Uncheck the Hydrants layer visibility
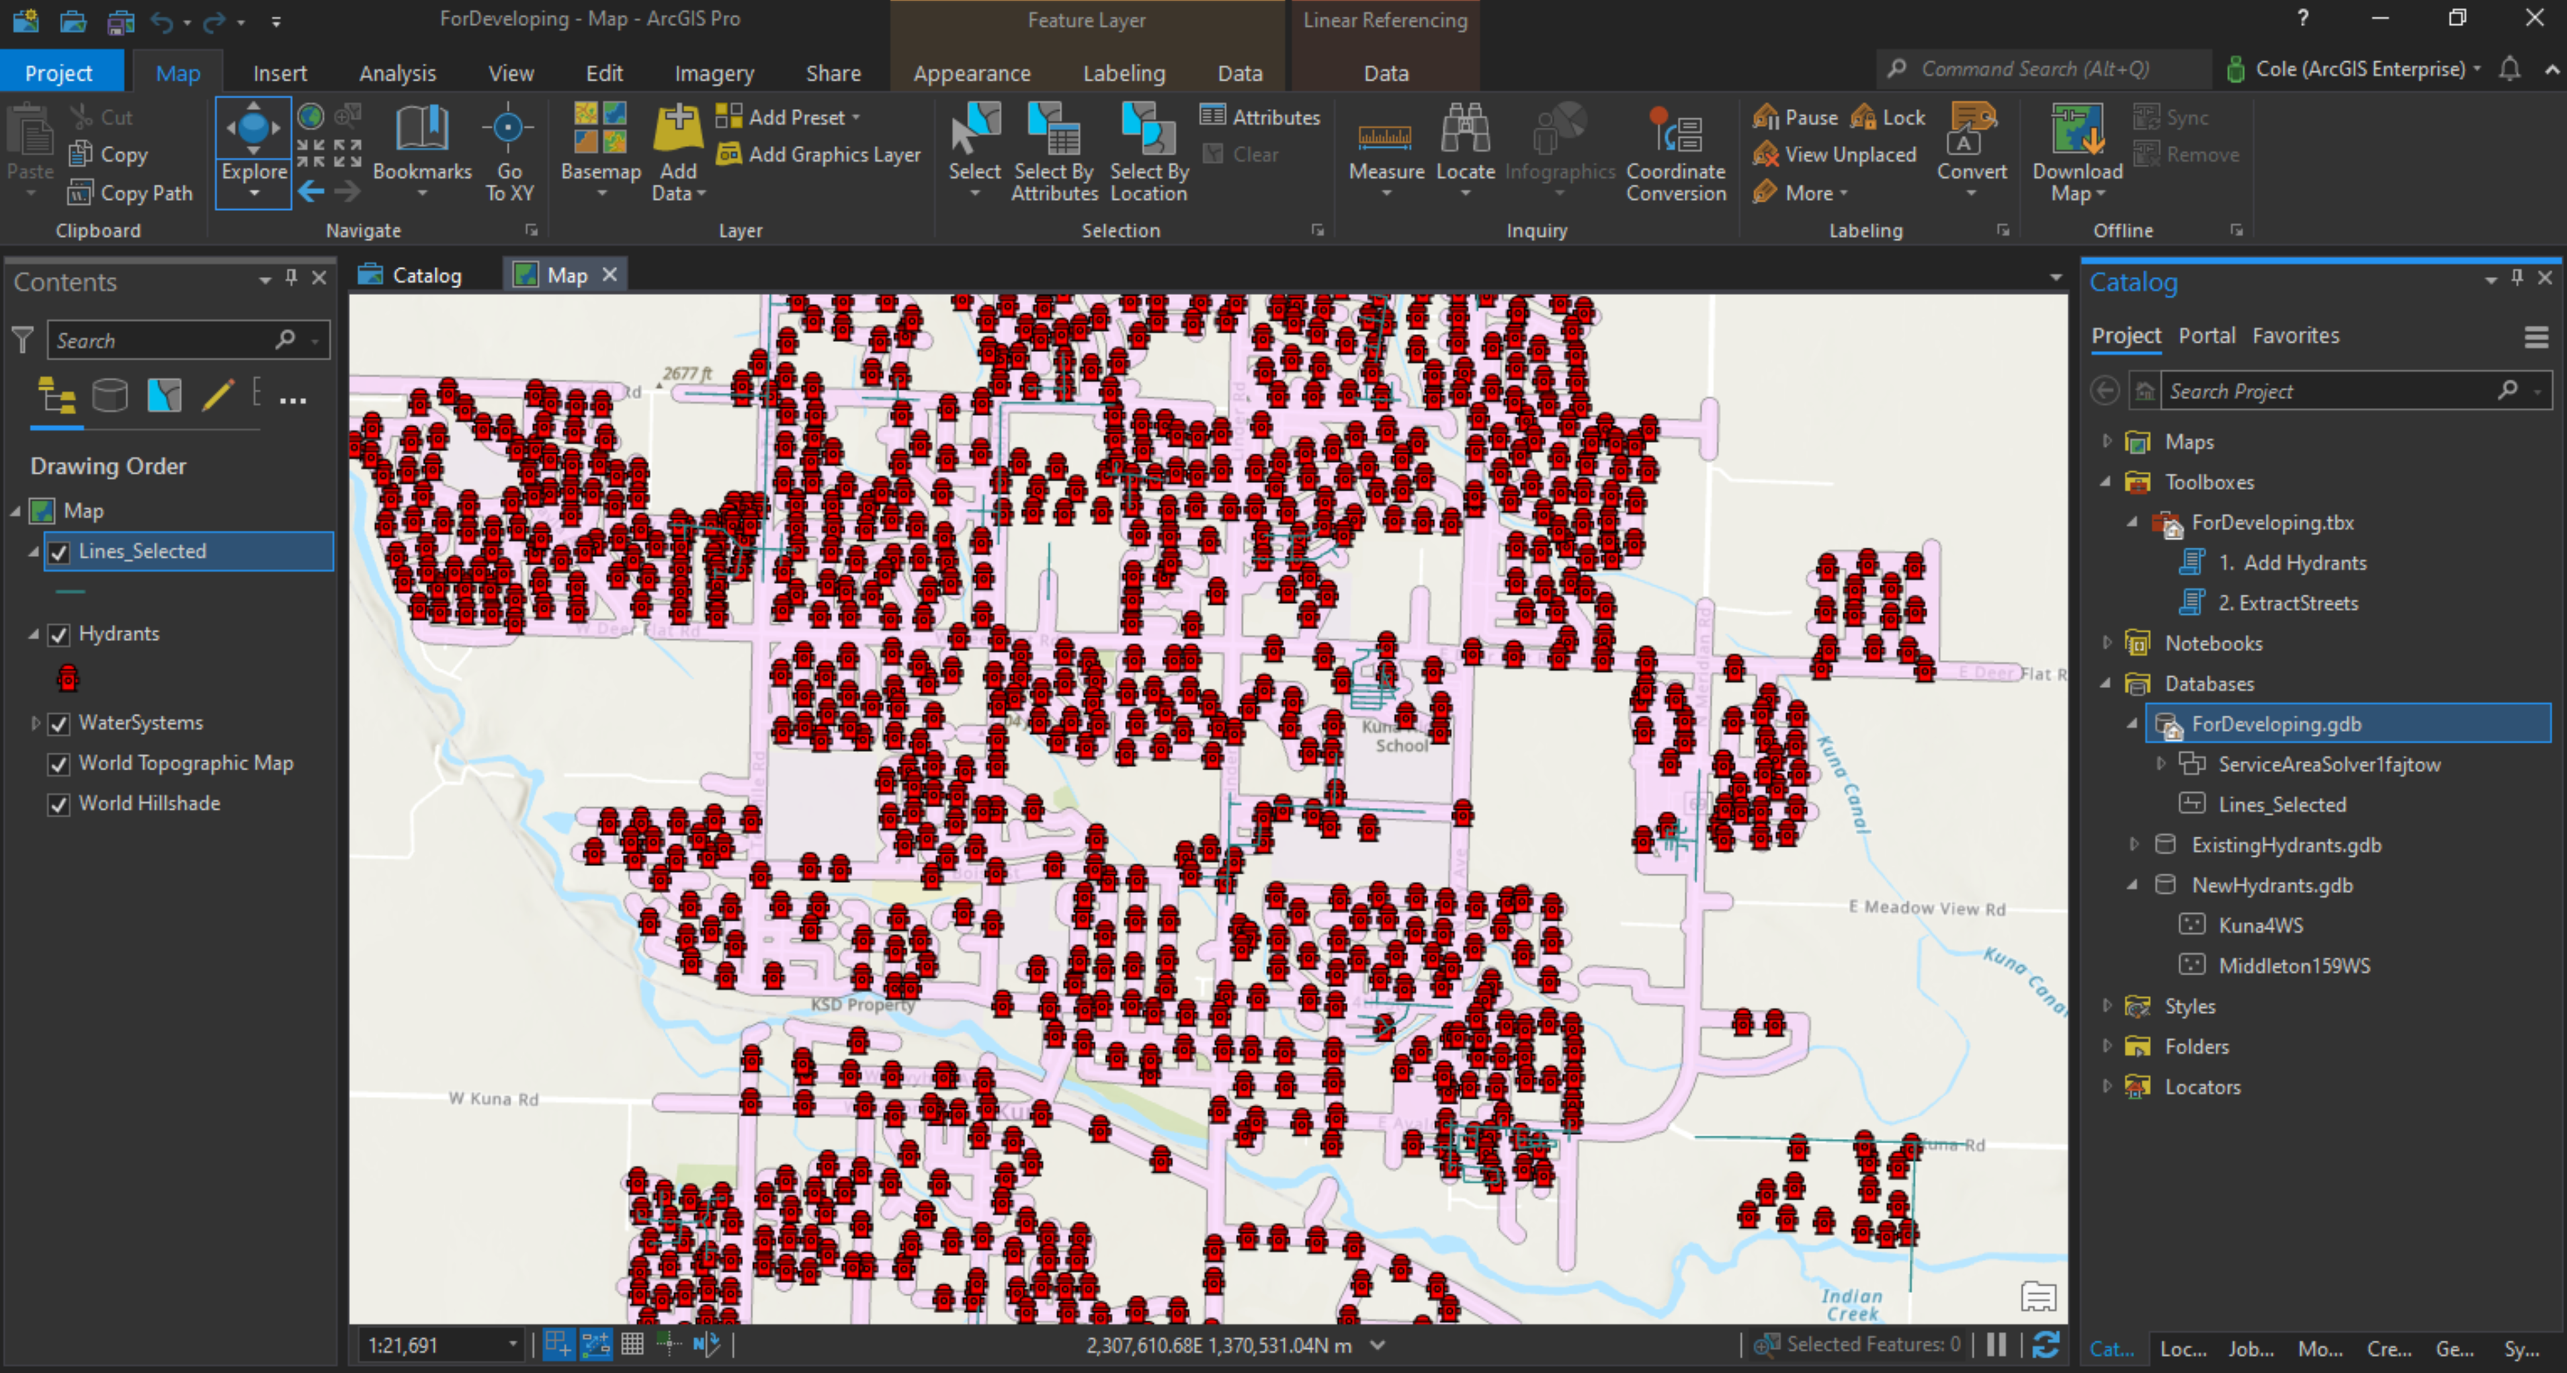This screenshot has width=2567, height=1373. (60, 634)
